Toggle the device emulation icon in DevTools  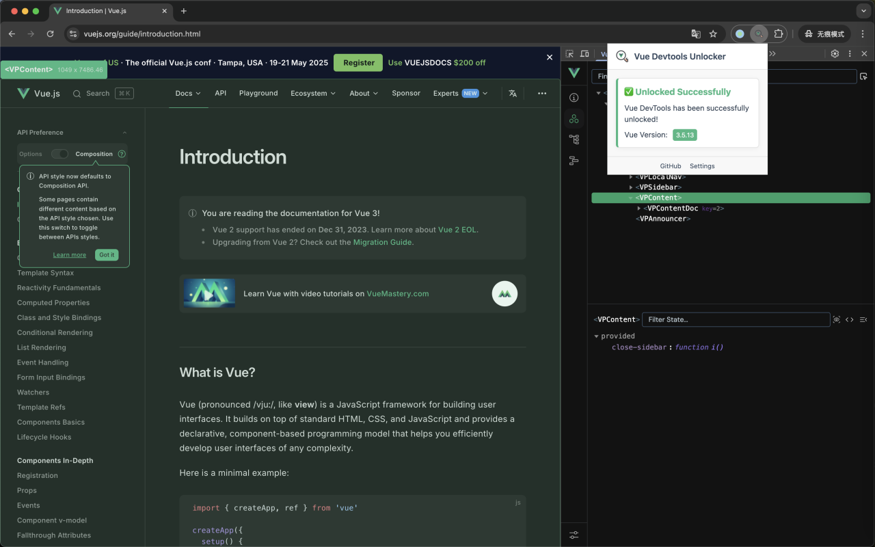(x=585, y=53)
